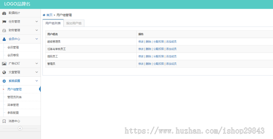The image size is (273, 139).
Task: Click 修改 for 任务与审核员工
Action: (141, 49)
